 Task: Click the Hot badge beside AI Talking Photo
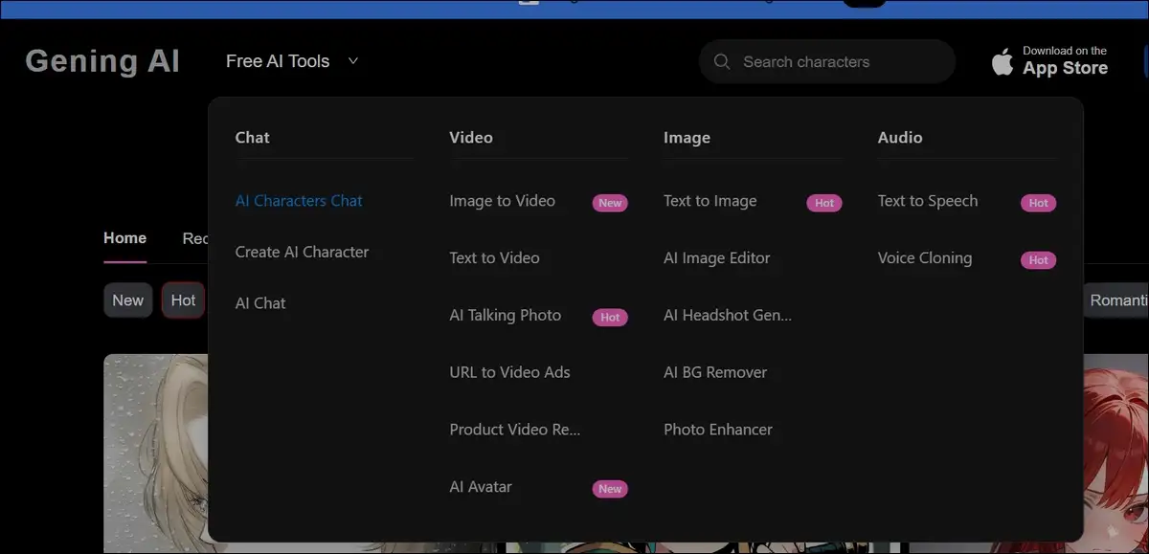(x=610, y=317)
